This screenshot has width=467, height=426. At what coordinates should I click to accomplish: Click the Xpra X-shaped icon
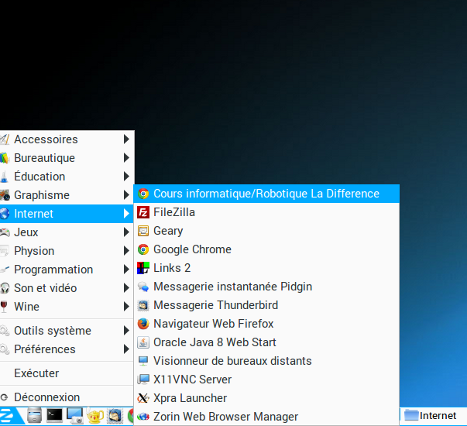(x=143, y=398)
